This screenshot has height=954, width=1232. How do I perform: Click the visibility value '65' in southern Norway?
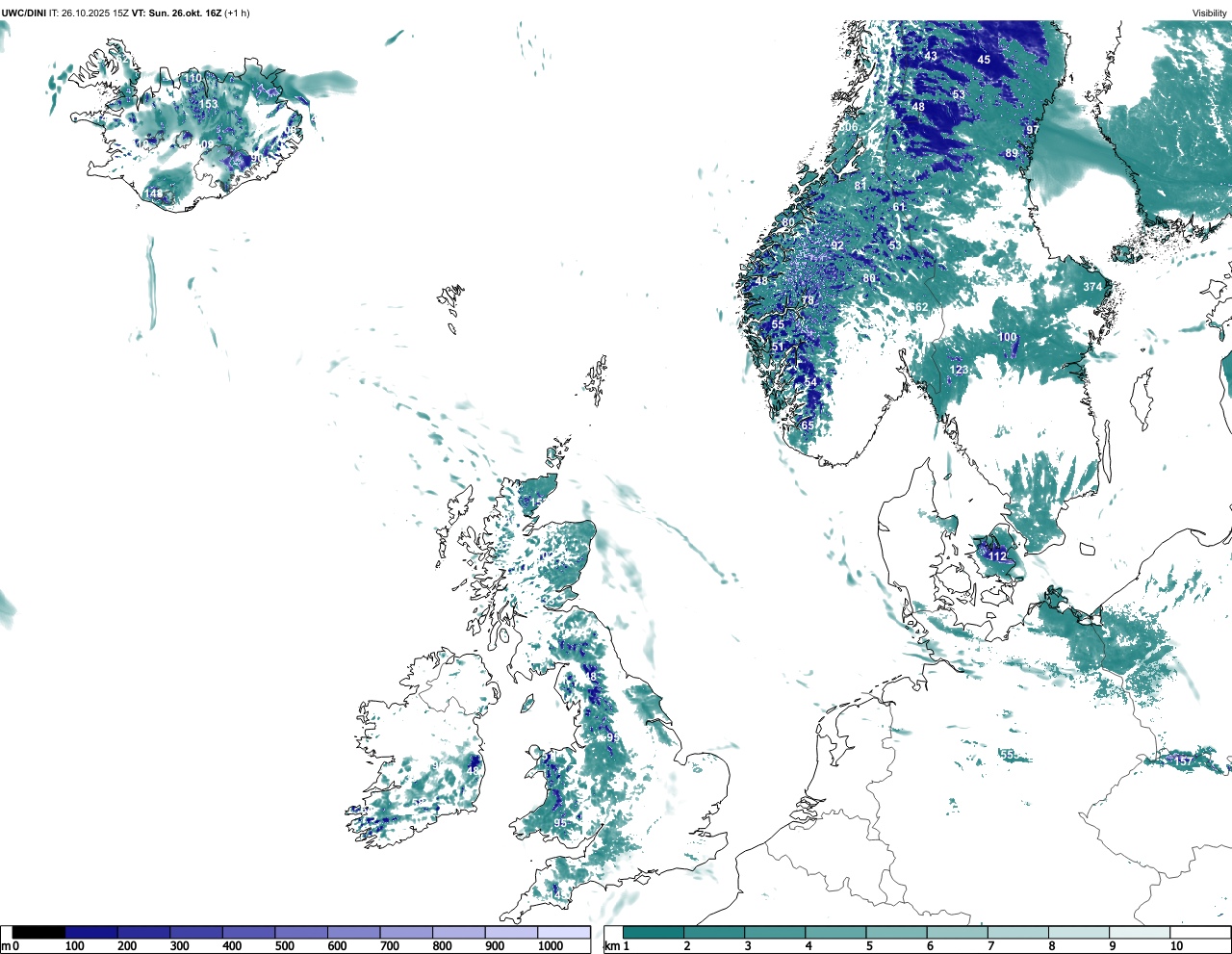point(808,425)
